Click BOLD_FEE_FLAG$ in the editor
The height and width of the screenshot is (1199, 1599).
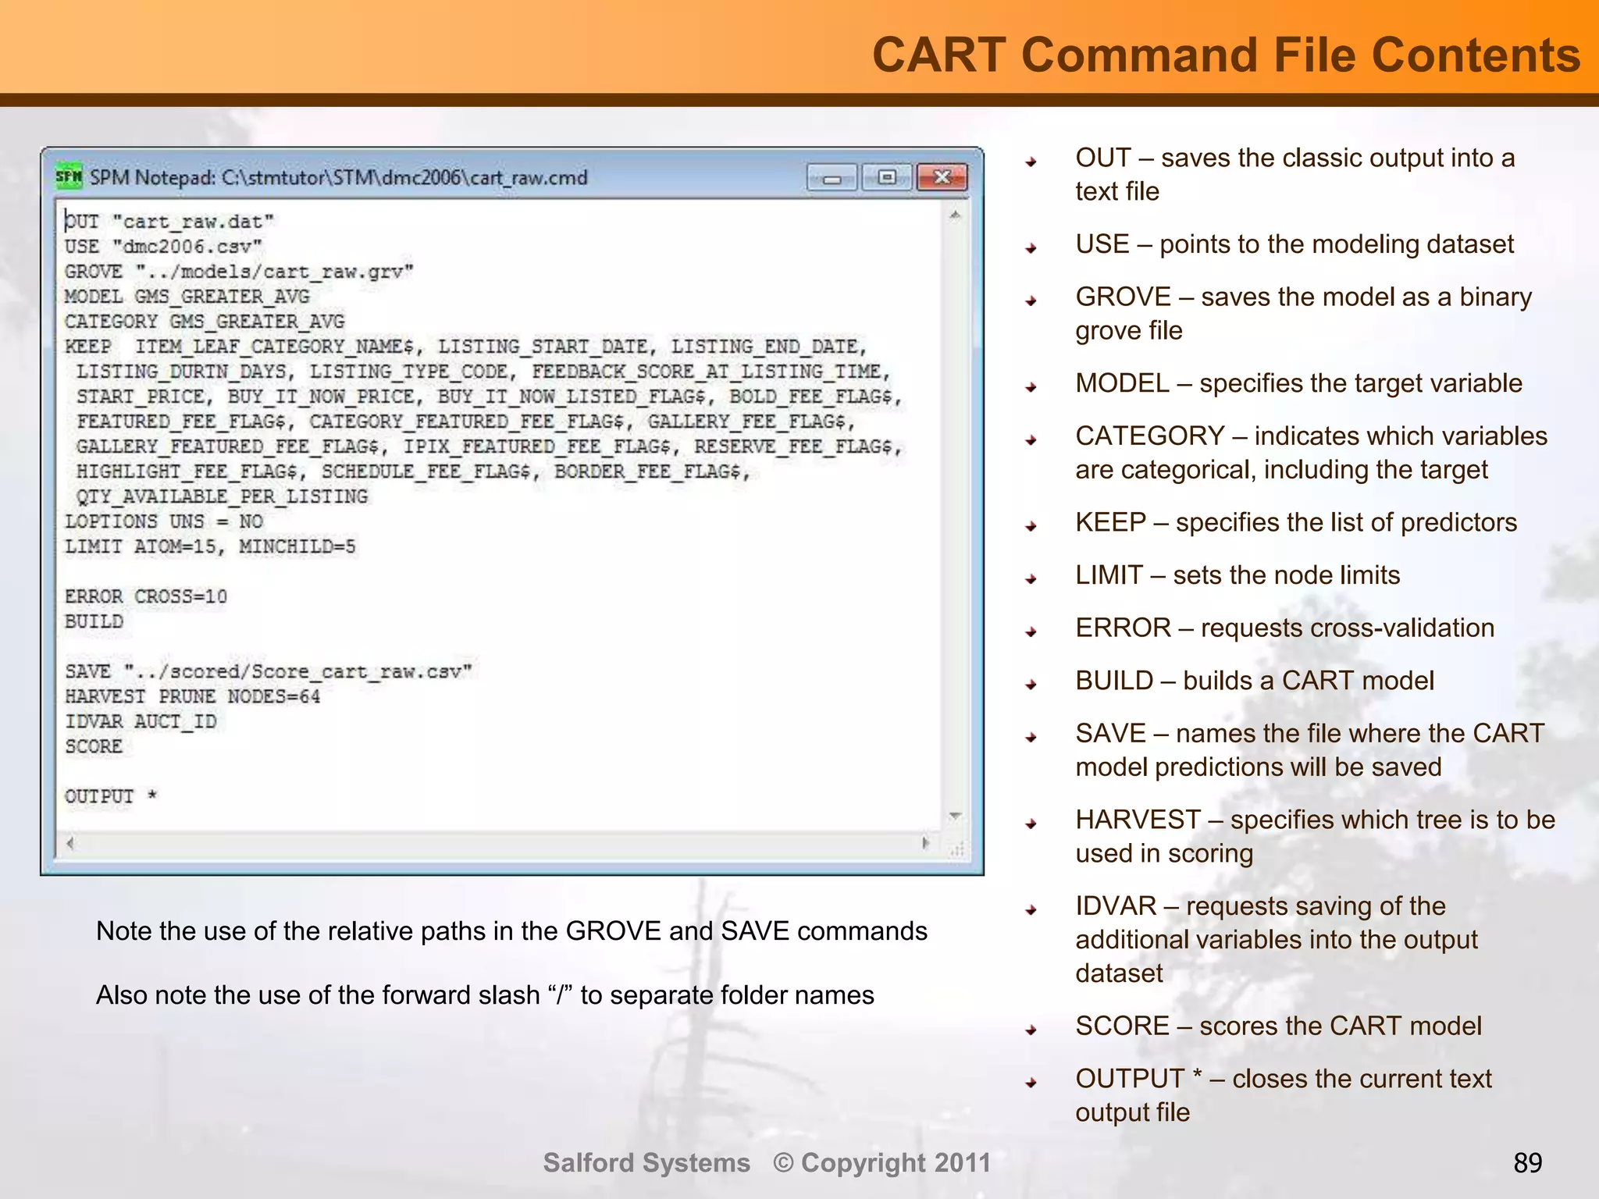tap(811, 397)
